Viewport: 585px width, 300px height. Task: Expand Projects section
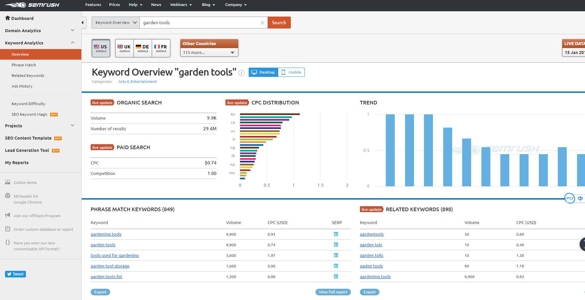click(40, 126)
